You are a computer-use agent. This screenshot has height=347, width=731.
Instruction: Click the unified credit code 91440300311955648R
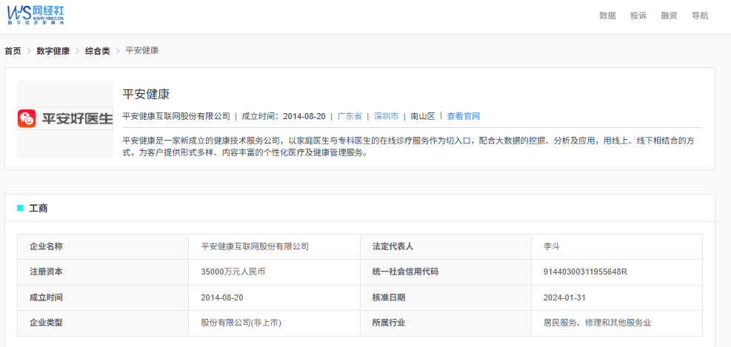[x=585, y=272]
